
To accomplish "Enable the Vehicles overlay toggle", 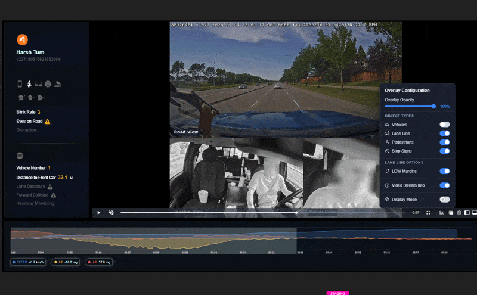I will coord(444,125).
